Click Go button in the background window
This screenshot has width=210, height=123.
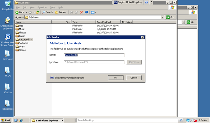pyautogui.click(x=190, y=22)
